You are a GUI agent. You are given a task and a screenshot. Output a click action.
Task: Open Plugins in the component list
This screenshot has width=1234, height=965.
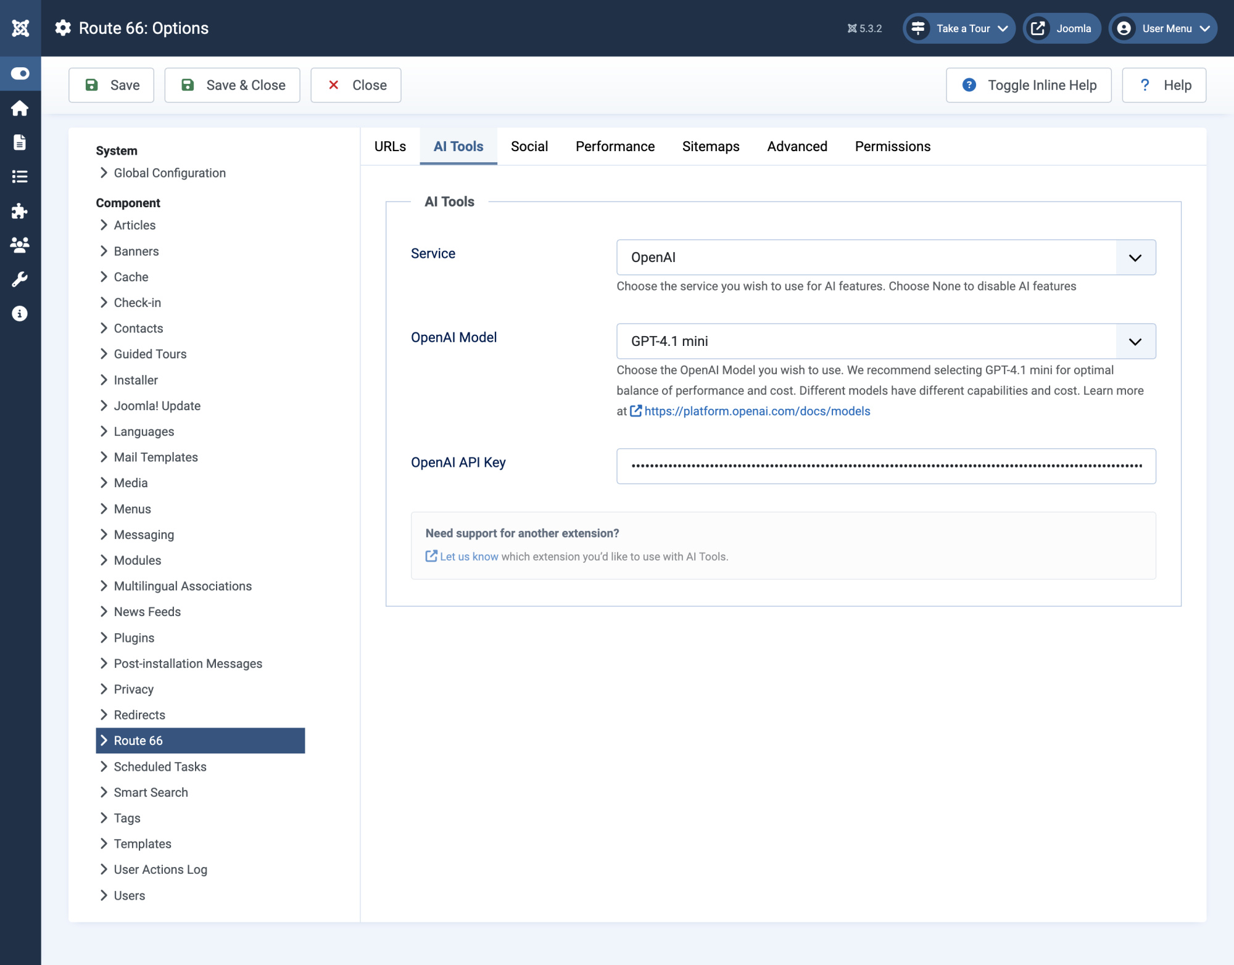(134, 638)
